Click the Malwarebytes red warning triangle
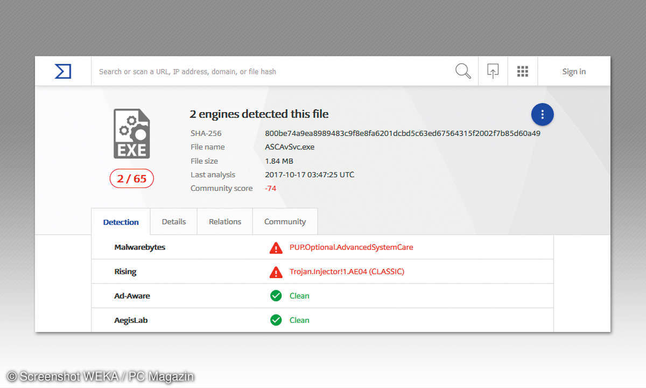The width and height of the screenshot is (646, 388). click(276, 248)
